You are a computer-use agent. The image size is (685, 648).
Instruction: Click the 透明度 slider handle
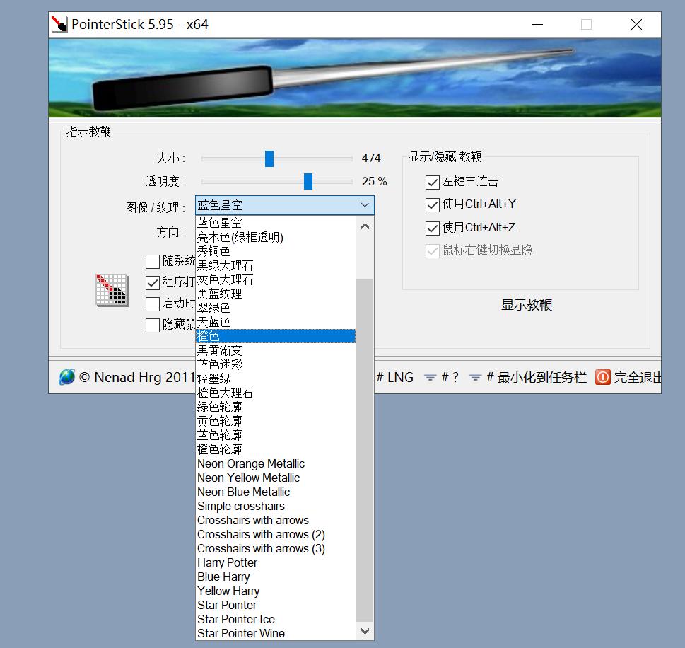click(308, 182)
